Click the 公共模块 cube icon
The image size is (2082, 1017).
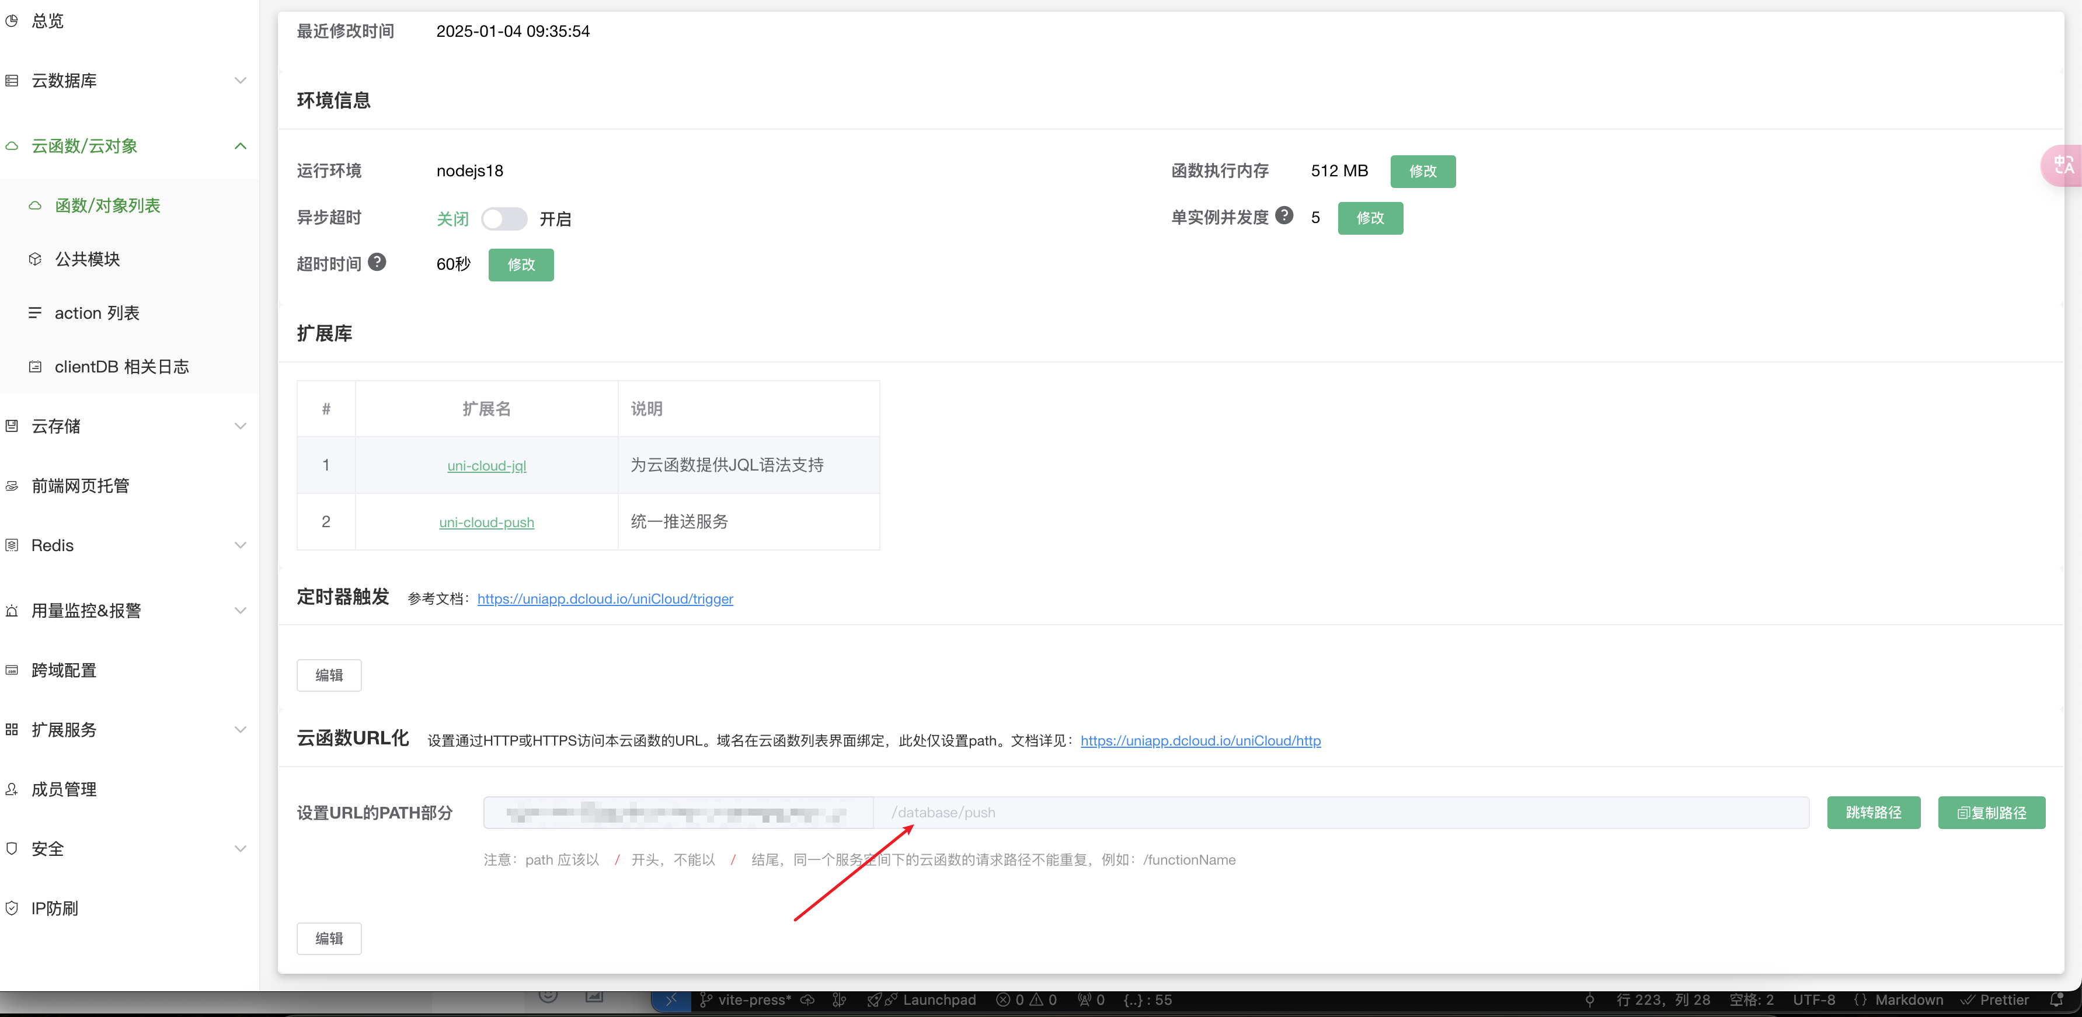[35, 260]
